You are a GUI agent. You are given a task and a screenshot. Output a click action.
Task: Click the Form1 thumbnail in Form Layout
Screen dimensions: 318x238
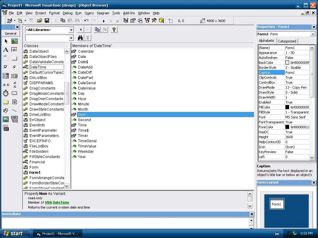[x=277, y=204]
